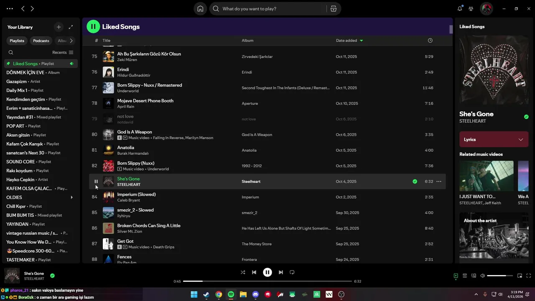Image resolution: width=535 pixels, height=301 pixels.
Task: Open Chrome from the taskbar
Action: 219,294
